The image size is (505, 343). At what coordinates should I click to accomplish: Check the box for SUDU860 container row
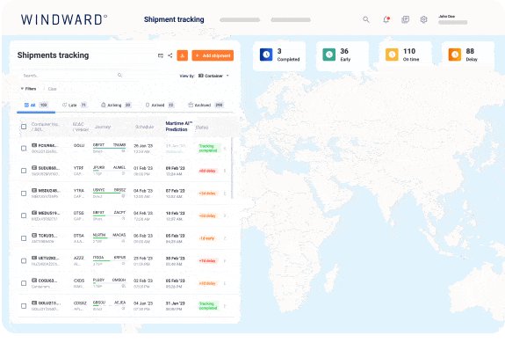point(24,171)
